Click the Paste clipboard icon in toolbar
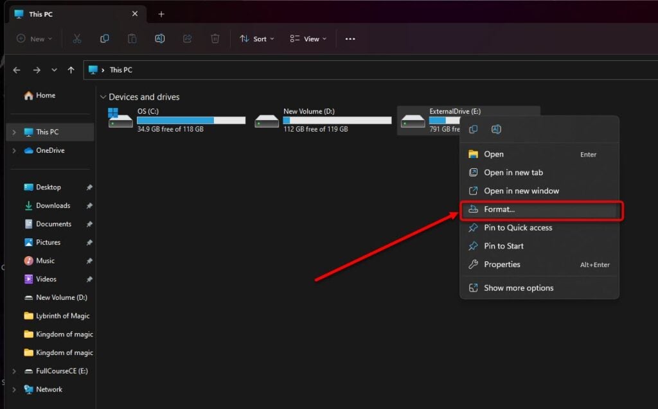This screenshot has height=409, width=658. (132, 39)
